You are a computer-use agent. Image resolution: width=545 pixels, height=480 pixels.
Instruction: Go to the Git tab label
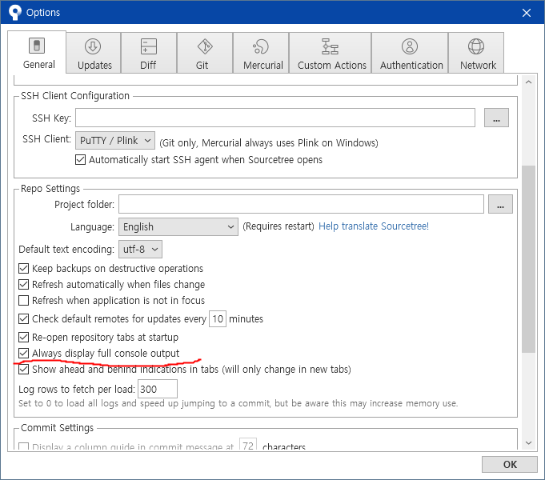coord(202,66)
